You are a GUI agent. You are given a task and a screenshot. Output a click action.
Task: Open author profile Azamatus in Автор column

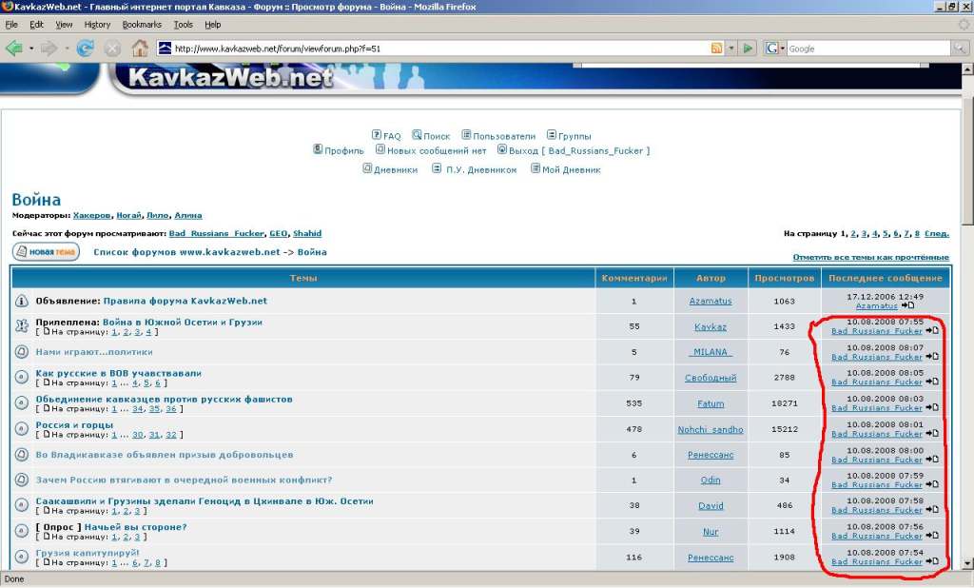point(710,301)
